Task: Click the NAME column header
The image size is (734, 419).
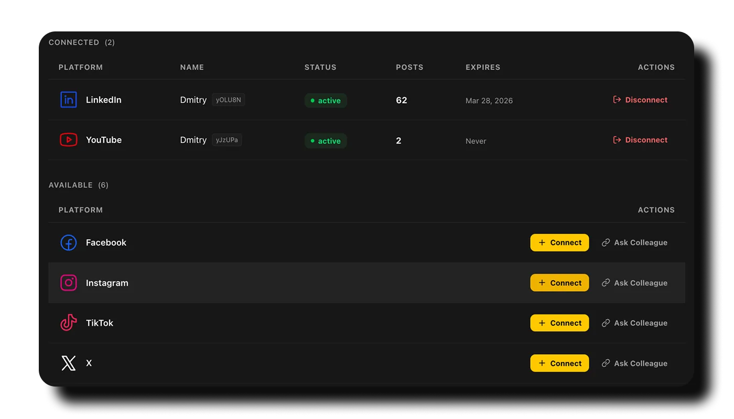Action: tap(192, 67)
